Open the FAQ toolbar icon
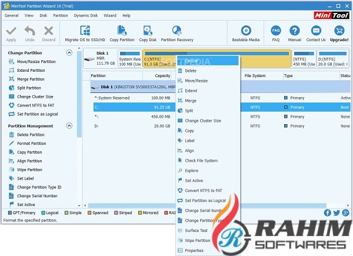This screenshot has height=256, width=353. click(x=276, y=31)
